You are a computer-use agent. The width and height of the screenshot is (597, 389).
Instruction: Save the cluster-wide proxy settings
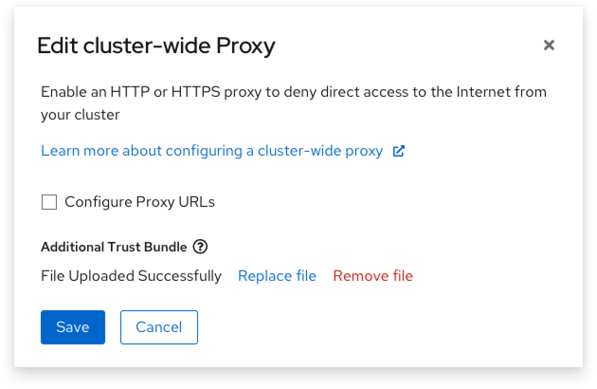tap(73, 327)
